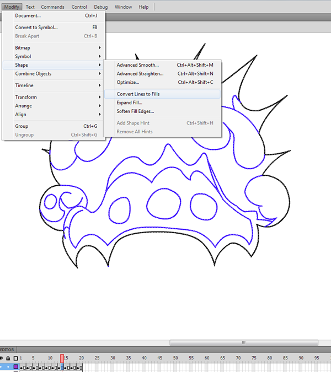The width and height of the screenshot is (331, 372).
Task: Click frame 20 on timeline ruler
Action: [x=81, y=358]
